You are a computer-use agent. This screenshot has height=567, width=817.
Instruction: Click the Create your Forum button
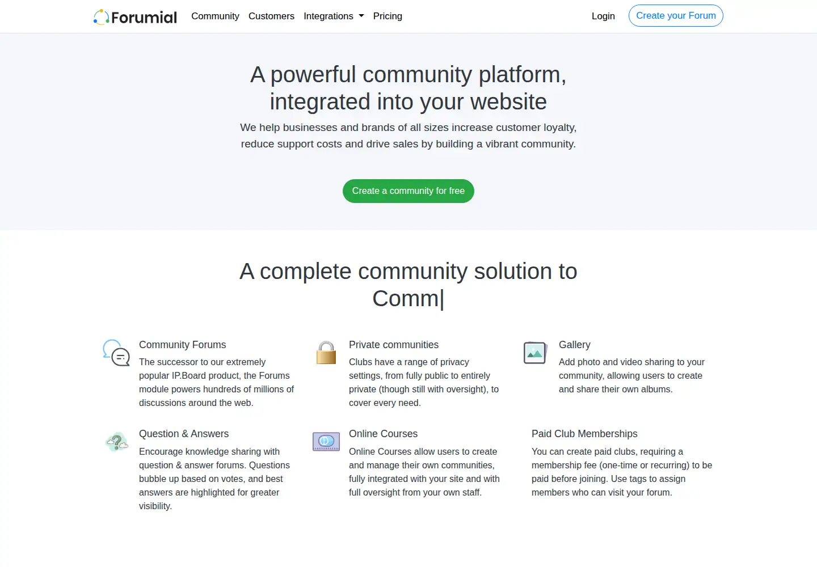[x=676, y=16]
